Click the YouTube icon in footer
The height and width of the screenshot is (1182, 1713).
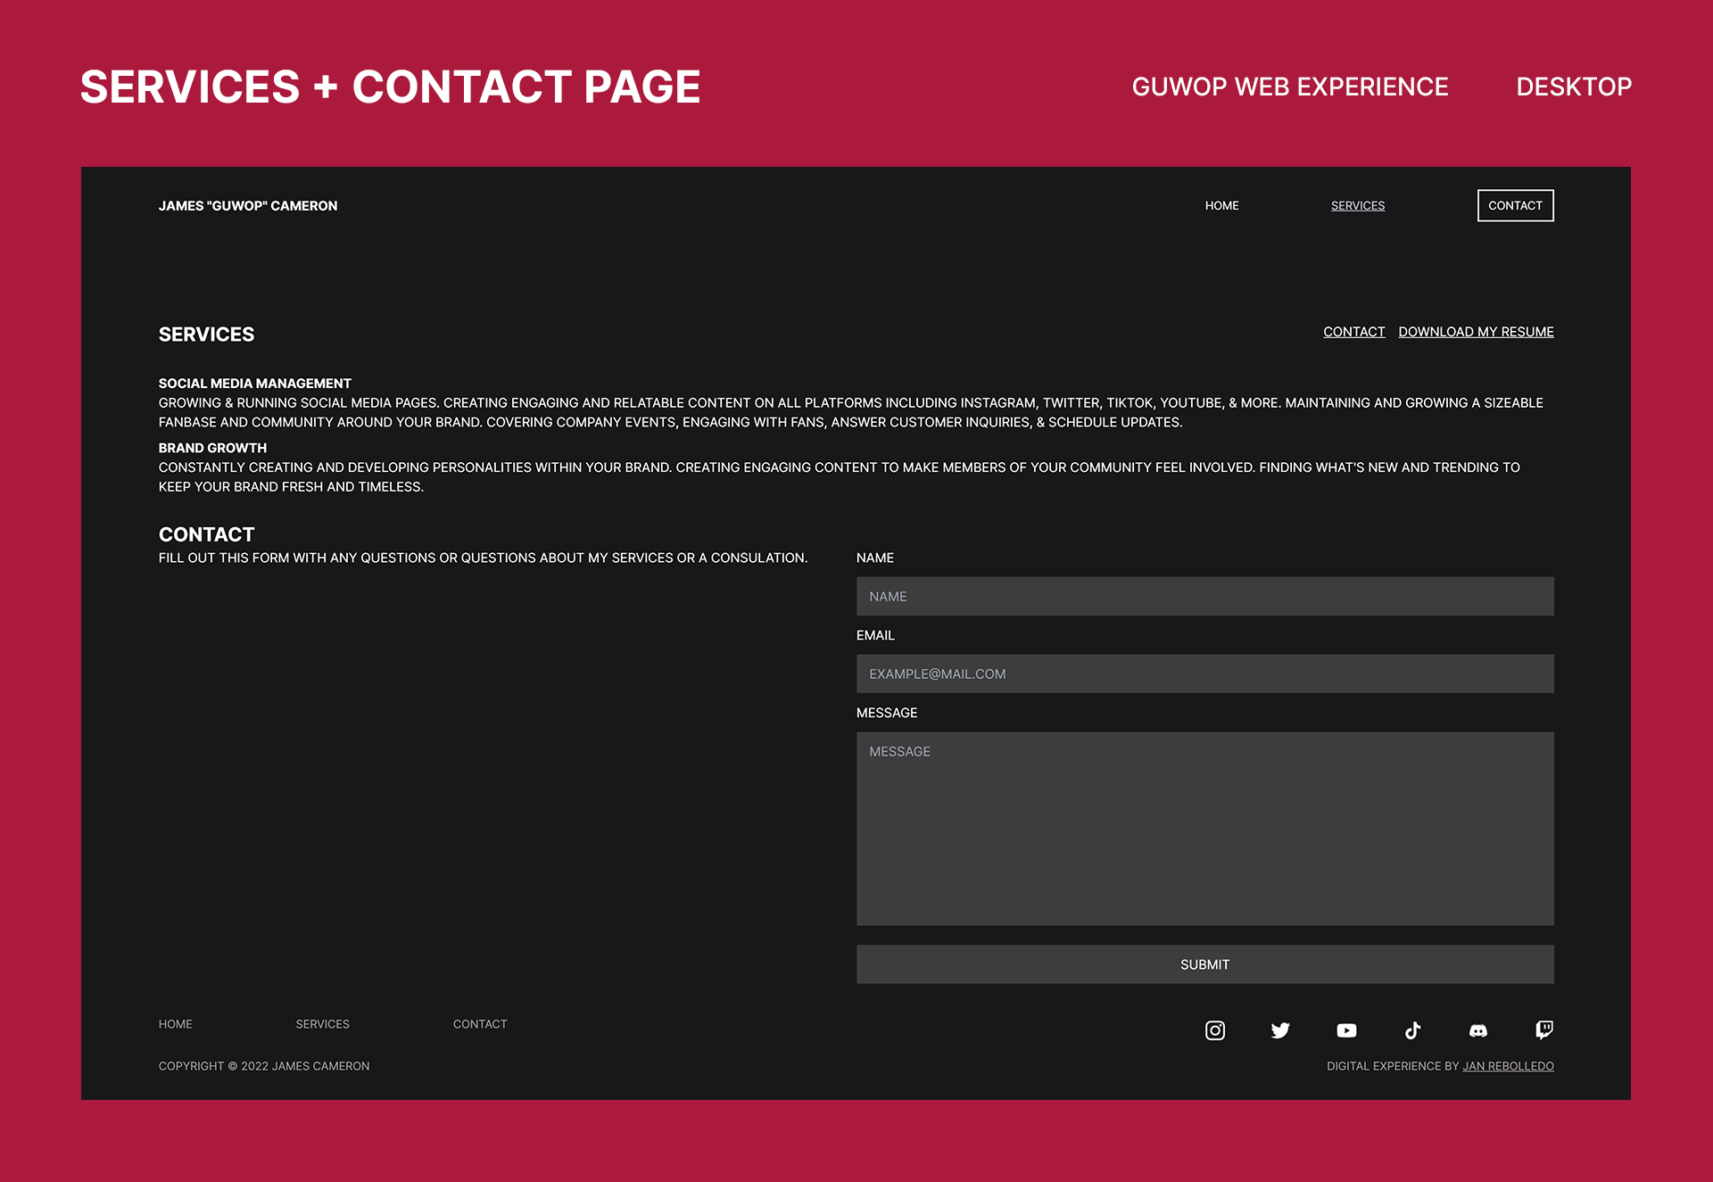click(x=1346, y=1030)
